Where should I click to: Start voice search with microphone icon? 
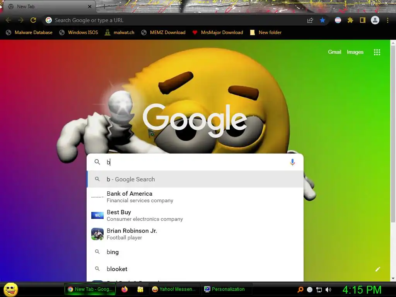(292, 162)
